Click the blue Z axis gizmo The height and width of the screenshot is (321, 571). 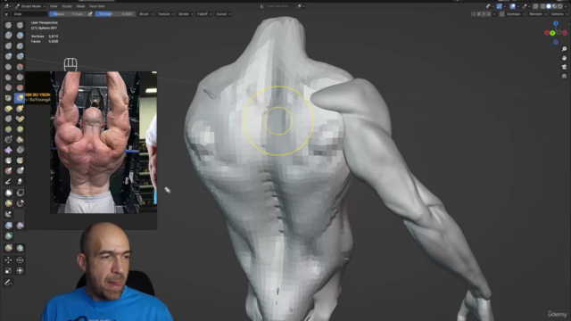click(x=556, y=23)
